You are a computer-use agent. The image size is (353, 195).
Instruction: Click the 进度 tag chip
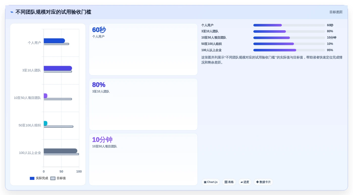pyautogui.click(x=245, y=182)
